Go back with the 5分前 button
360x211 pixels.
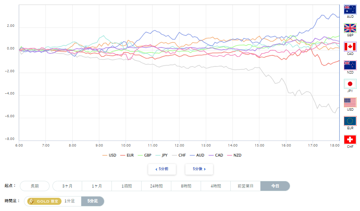(x=162, y=169)
